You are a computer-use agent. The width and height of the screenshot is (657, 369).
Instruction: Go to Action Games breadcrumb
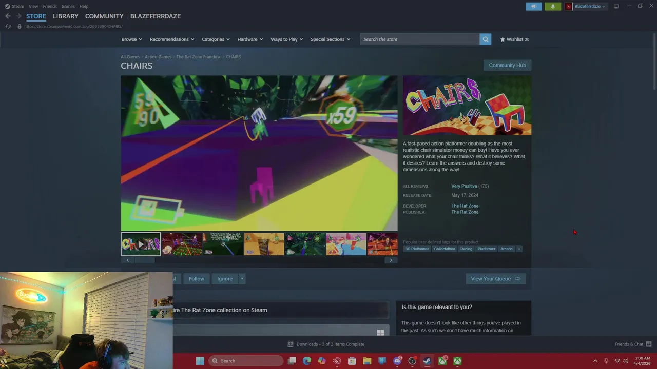158,57
